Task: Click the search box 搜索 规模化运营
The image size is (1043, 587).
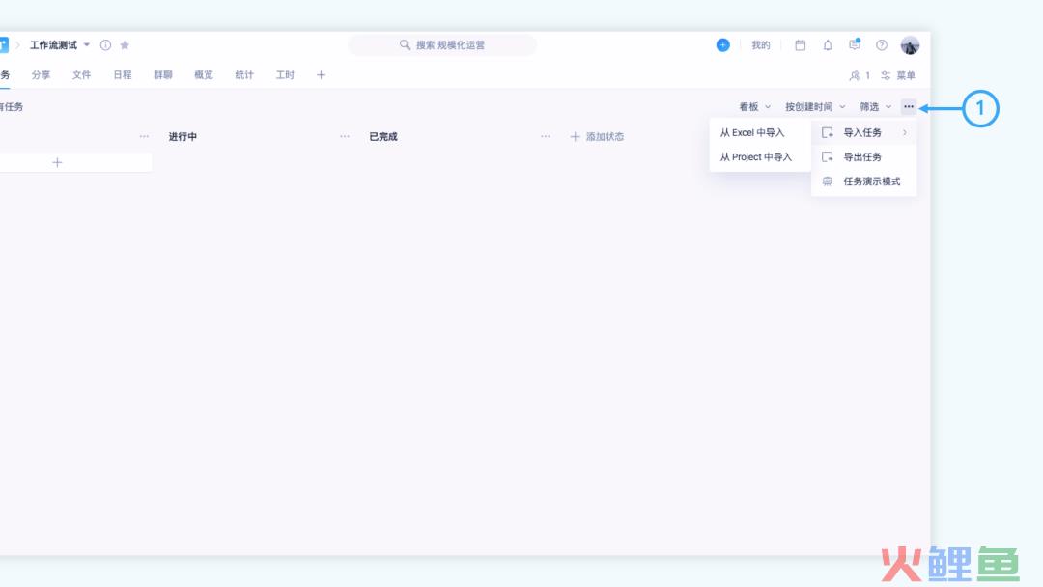Action: click(x=442, y=45)
